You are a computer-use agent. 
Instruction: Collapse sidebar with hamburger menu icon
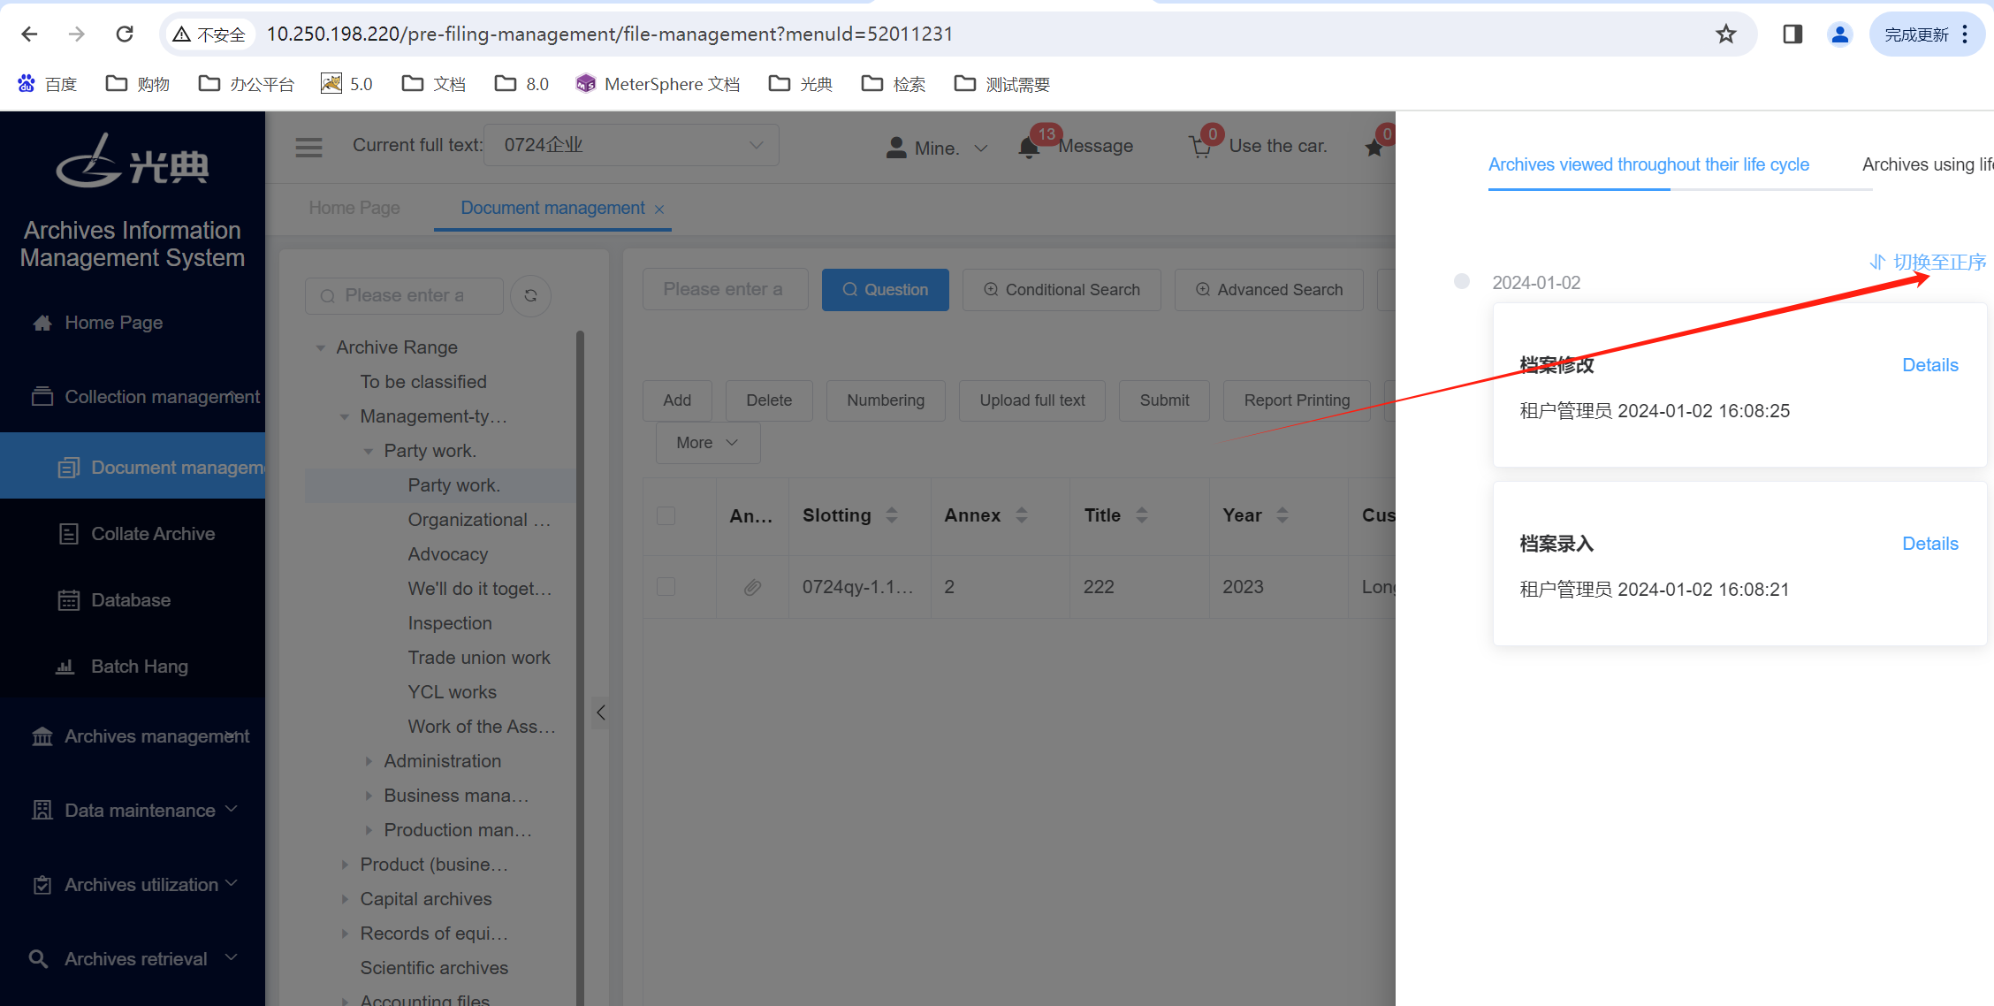point(308,147)
